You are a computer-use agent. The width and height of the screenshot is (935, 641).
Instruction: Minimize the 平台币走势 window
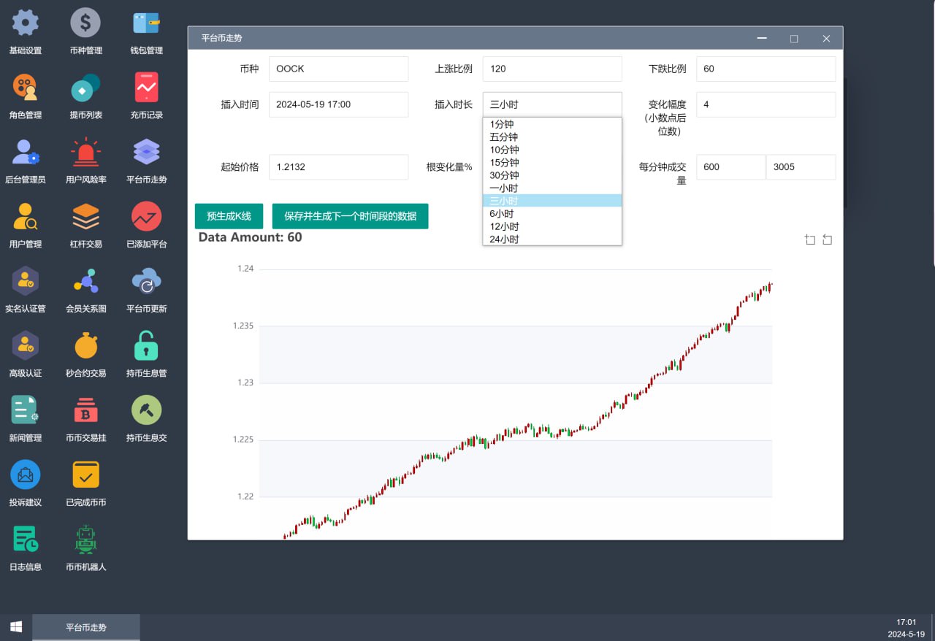click(x=762, y=39)
